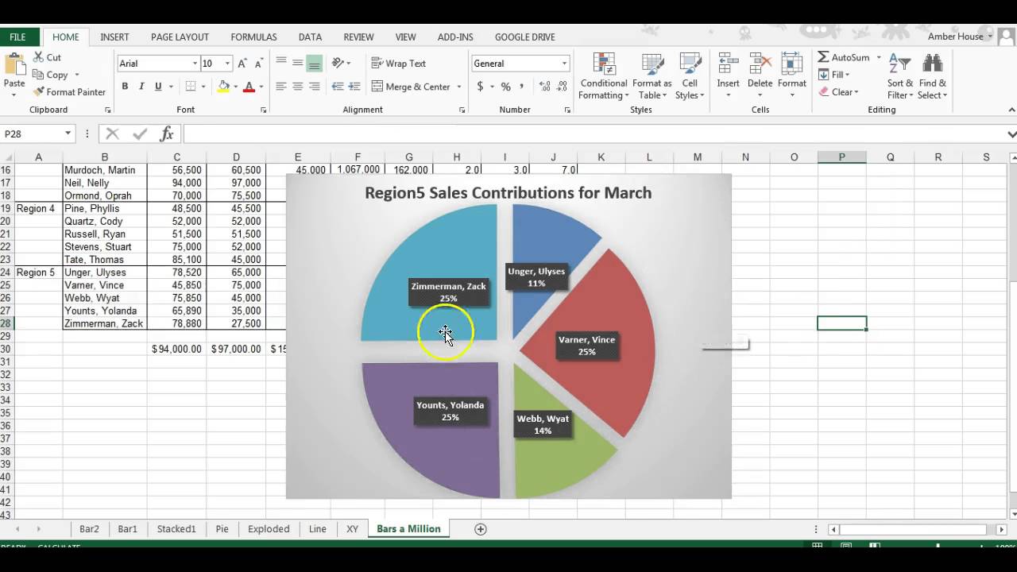This screenshot has height=572, width=1017.
Task: Click the Percent Style icon
Action: pos(505,87)
